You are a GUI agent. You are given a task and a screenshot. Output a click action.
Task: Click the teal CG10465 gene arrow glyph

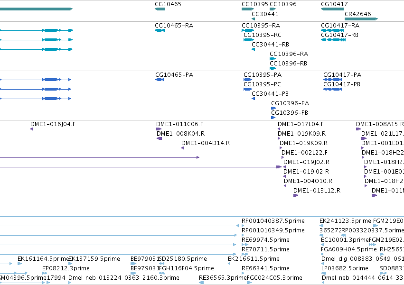click(160, 9)
